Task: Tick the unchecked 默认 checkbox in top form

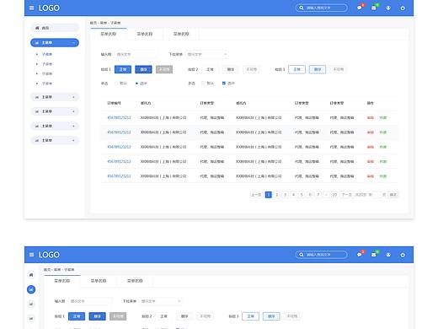Action: (203, 84)
